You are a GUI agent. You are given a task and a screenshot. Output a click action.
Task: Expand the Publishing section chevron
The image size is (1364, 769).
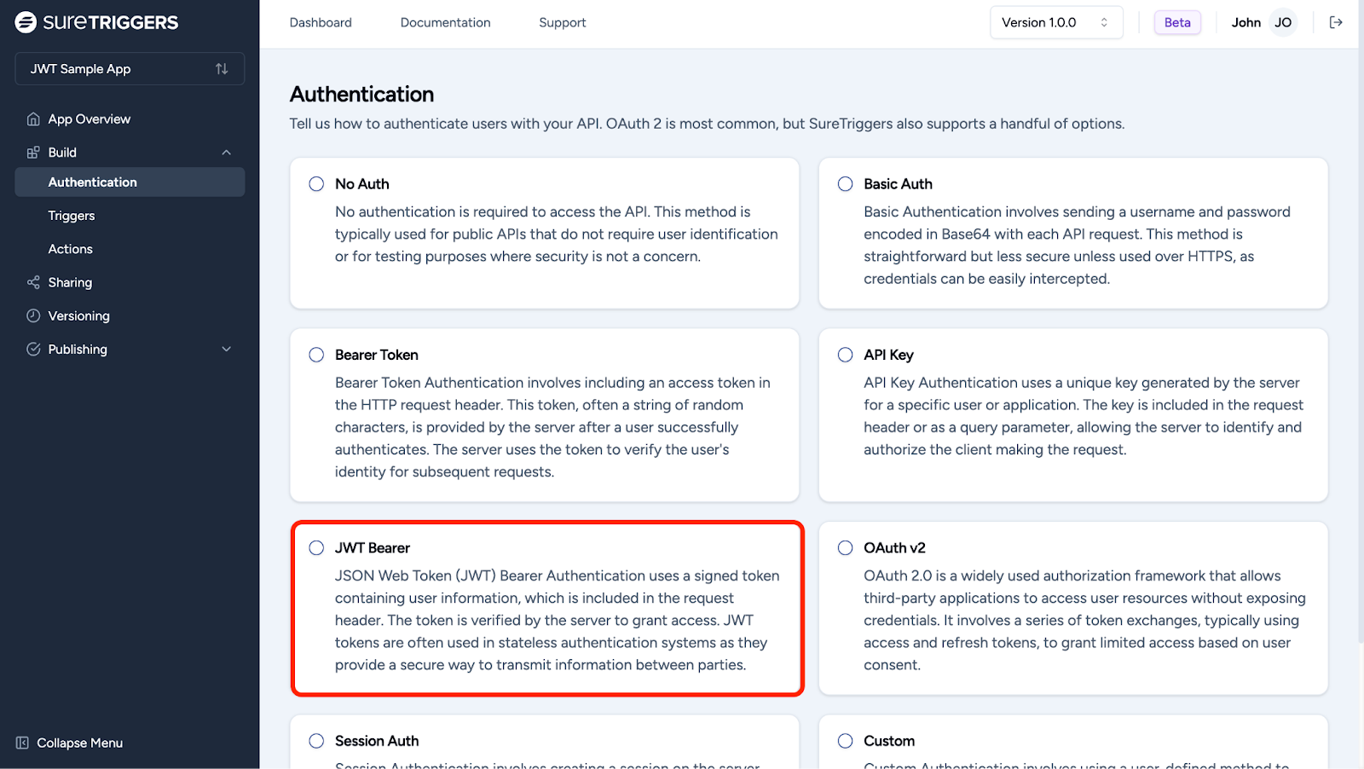(226, 349)
